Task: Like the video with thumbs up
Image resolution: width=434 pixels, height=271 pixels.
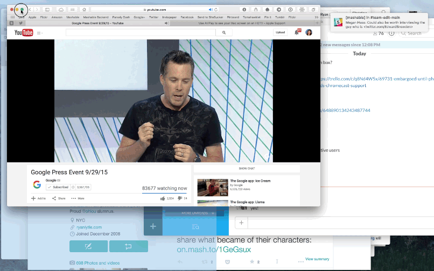Action: click(163, 198)
